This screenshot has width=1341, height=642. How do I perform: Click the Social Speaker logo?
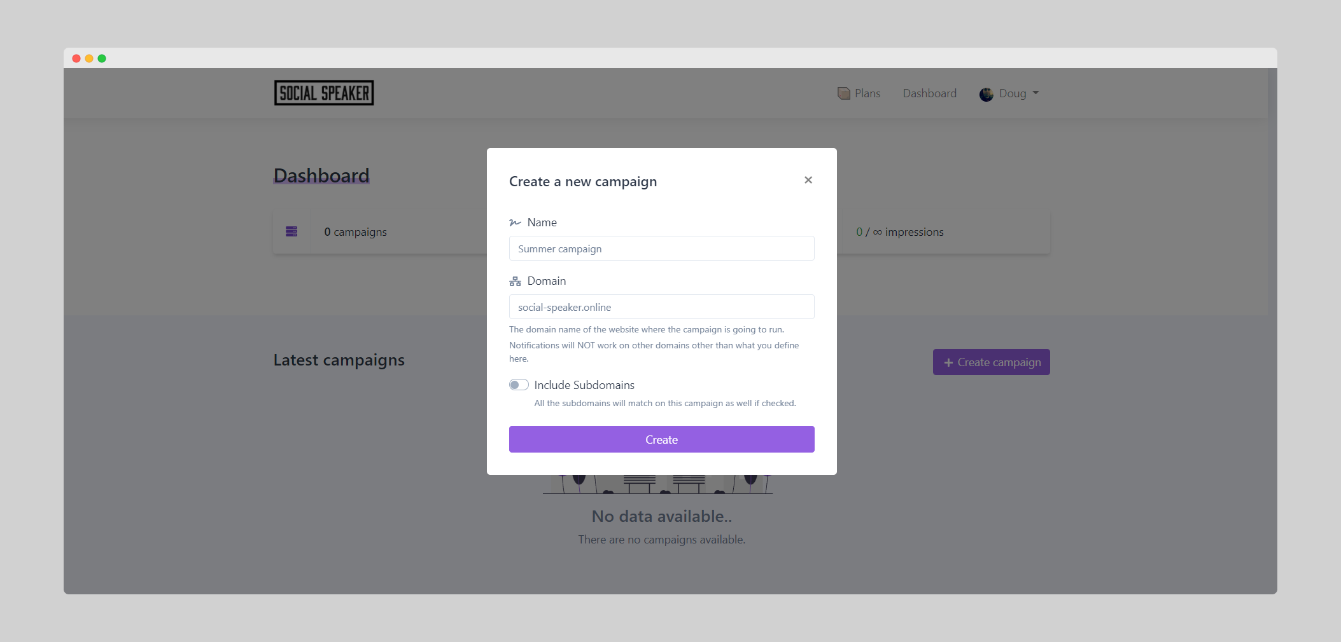324,93
